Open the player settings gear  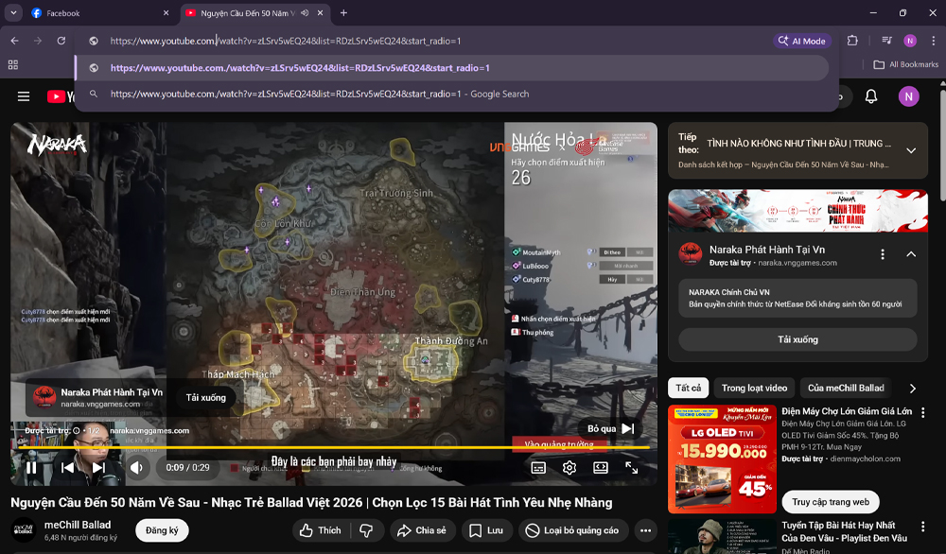click(569, 467)
